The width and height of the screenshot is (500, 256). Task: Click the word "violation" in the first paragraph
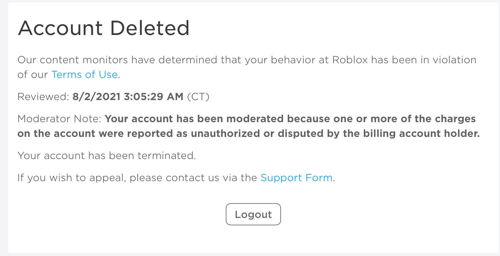coord(454,60)
